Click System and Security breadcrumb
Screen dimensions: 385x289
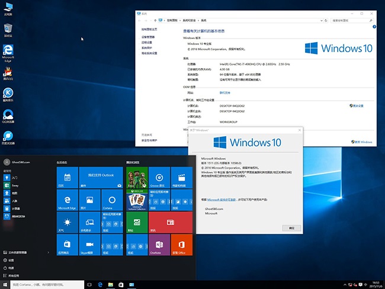(190, 21)
